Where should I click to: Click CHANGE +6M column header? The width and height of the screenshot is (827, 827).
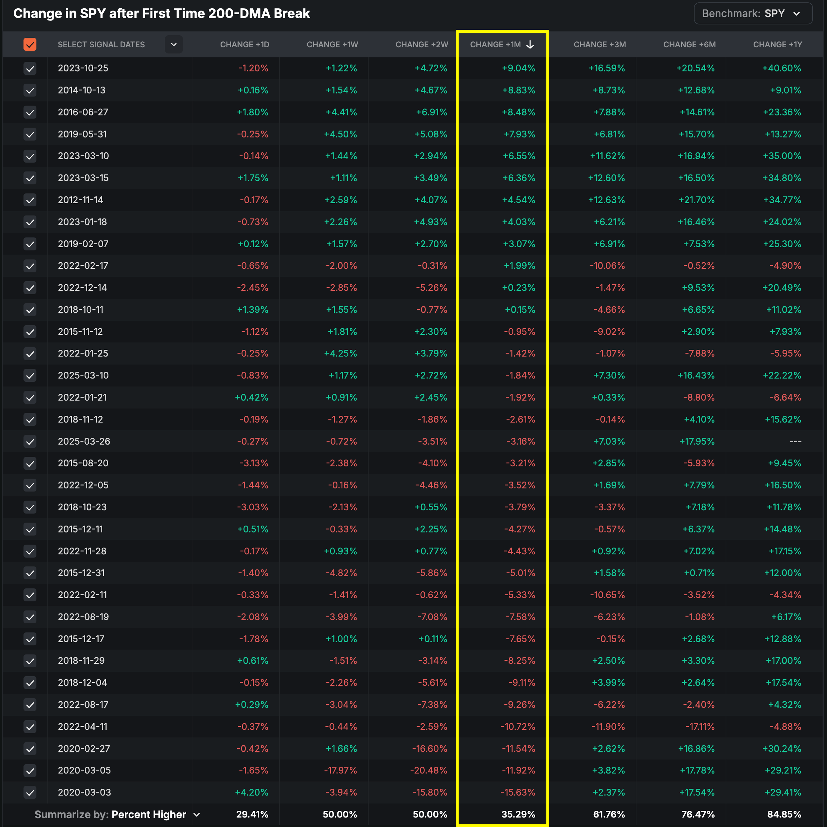689,45
